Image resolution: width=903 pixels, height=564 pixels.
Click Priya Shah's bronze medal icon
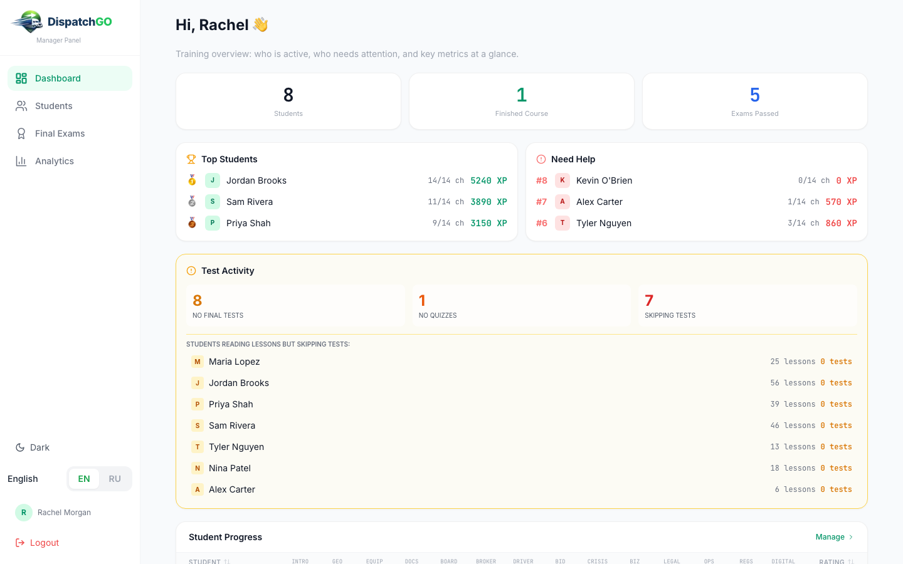pyautogui.click(x=192, y=223)
